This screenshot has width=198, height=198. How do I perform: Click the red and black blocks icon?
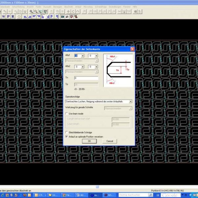76,16
